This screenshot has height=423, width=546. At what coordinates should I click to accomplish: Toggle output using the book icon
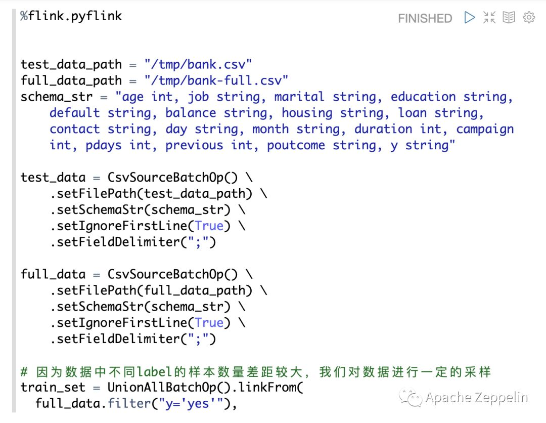pyautogui.click(x=509, y=17)
